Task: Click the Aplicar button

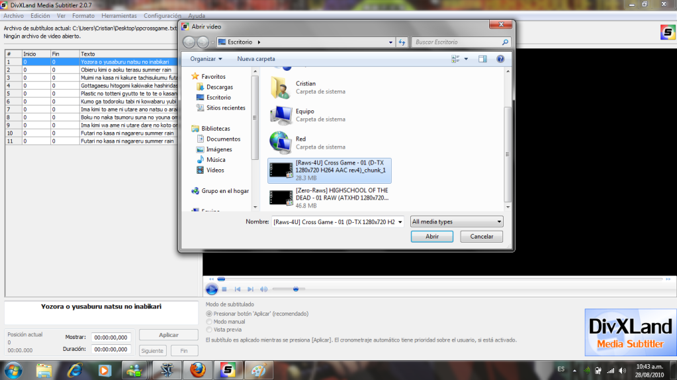Action: [x=168, y=334]
